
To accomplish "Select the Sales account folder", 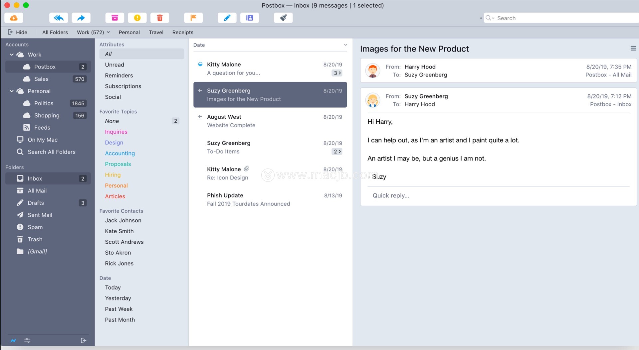I will pos(48,79).
